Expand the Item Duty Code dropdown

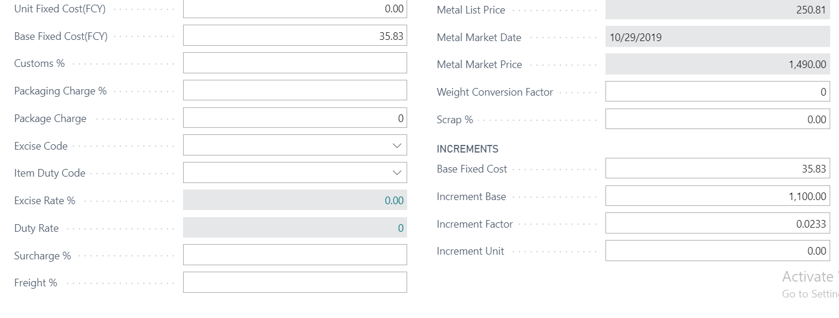click(x=397, y=173)
